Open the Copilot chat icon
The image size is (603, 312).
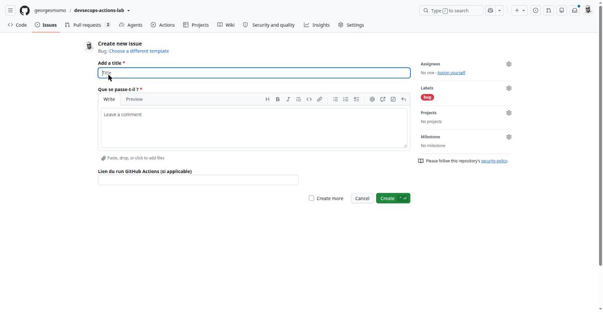(x=490, y=10)
